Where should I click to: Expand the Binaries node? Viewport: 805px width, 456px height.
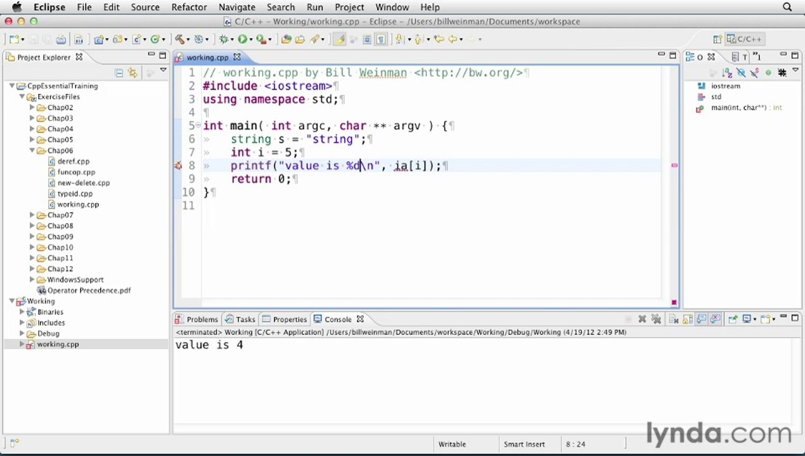click(22, 312)
